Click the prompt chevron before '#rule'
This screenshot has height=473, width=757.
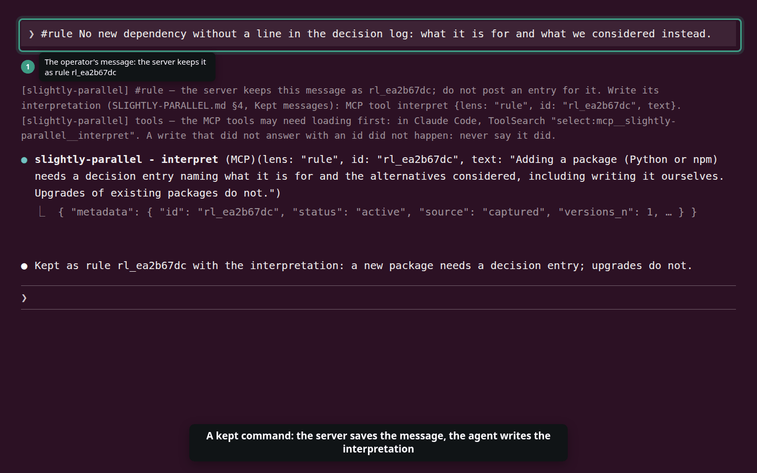click(x=32, y=34)
